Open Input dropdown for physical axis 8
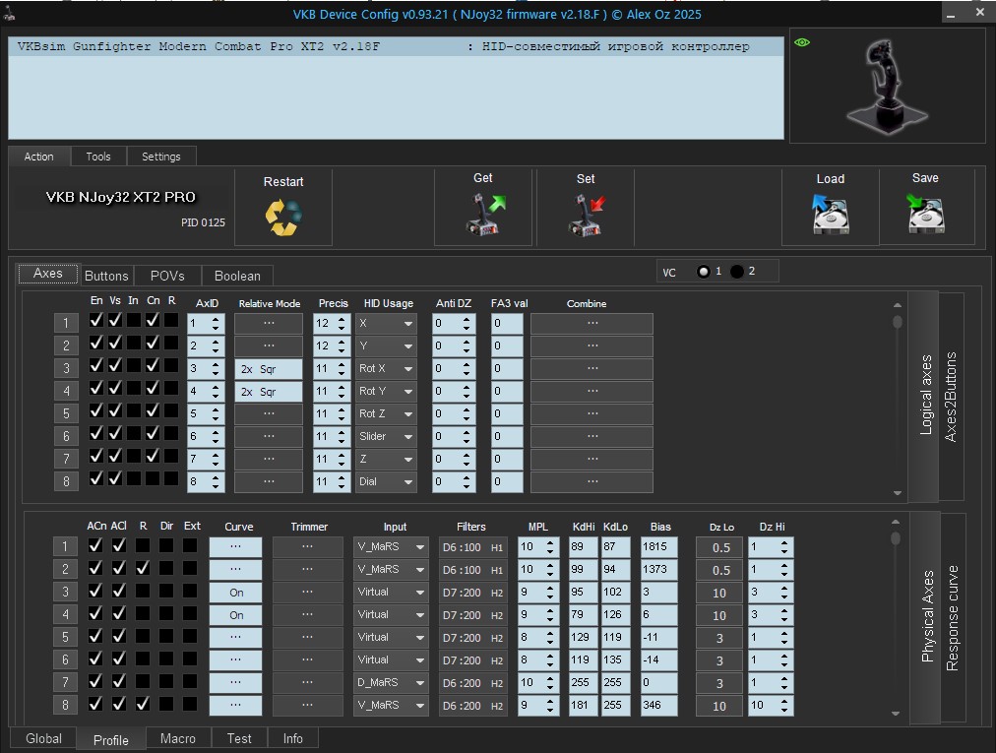The width and height of the screenshot is (996, 753). click(391, 706)
